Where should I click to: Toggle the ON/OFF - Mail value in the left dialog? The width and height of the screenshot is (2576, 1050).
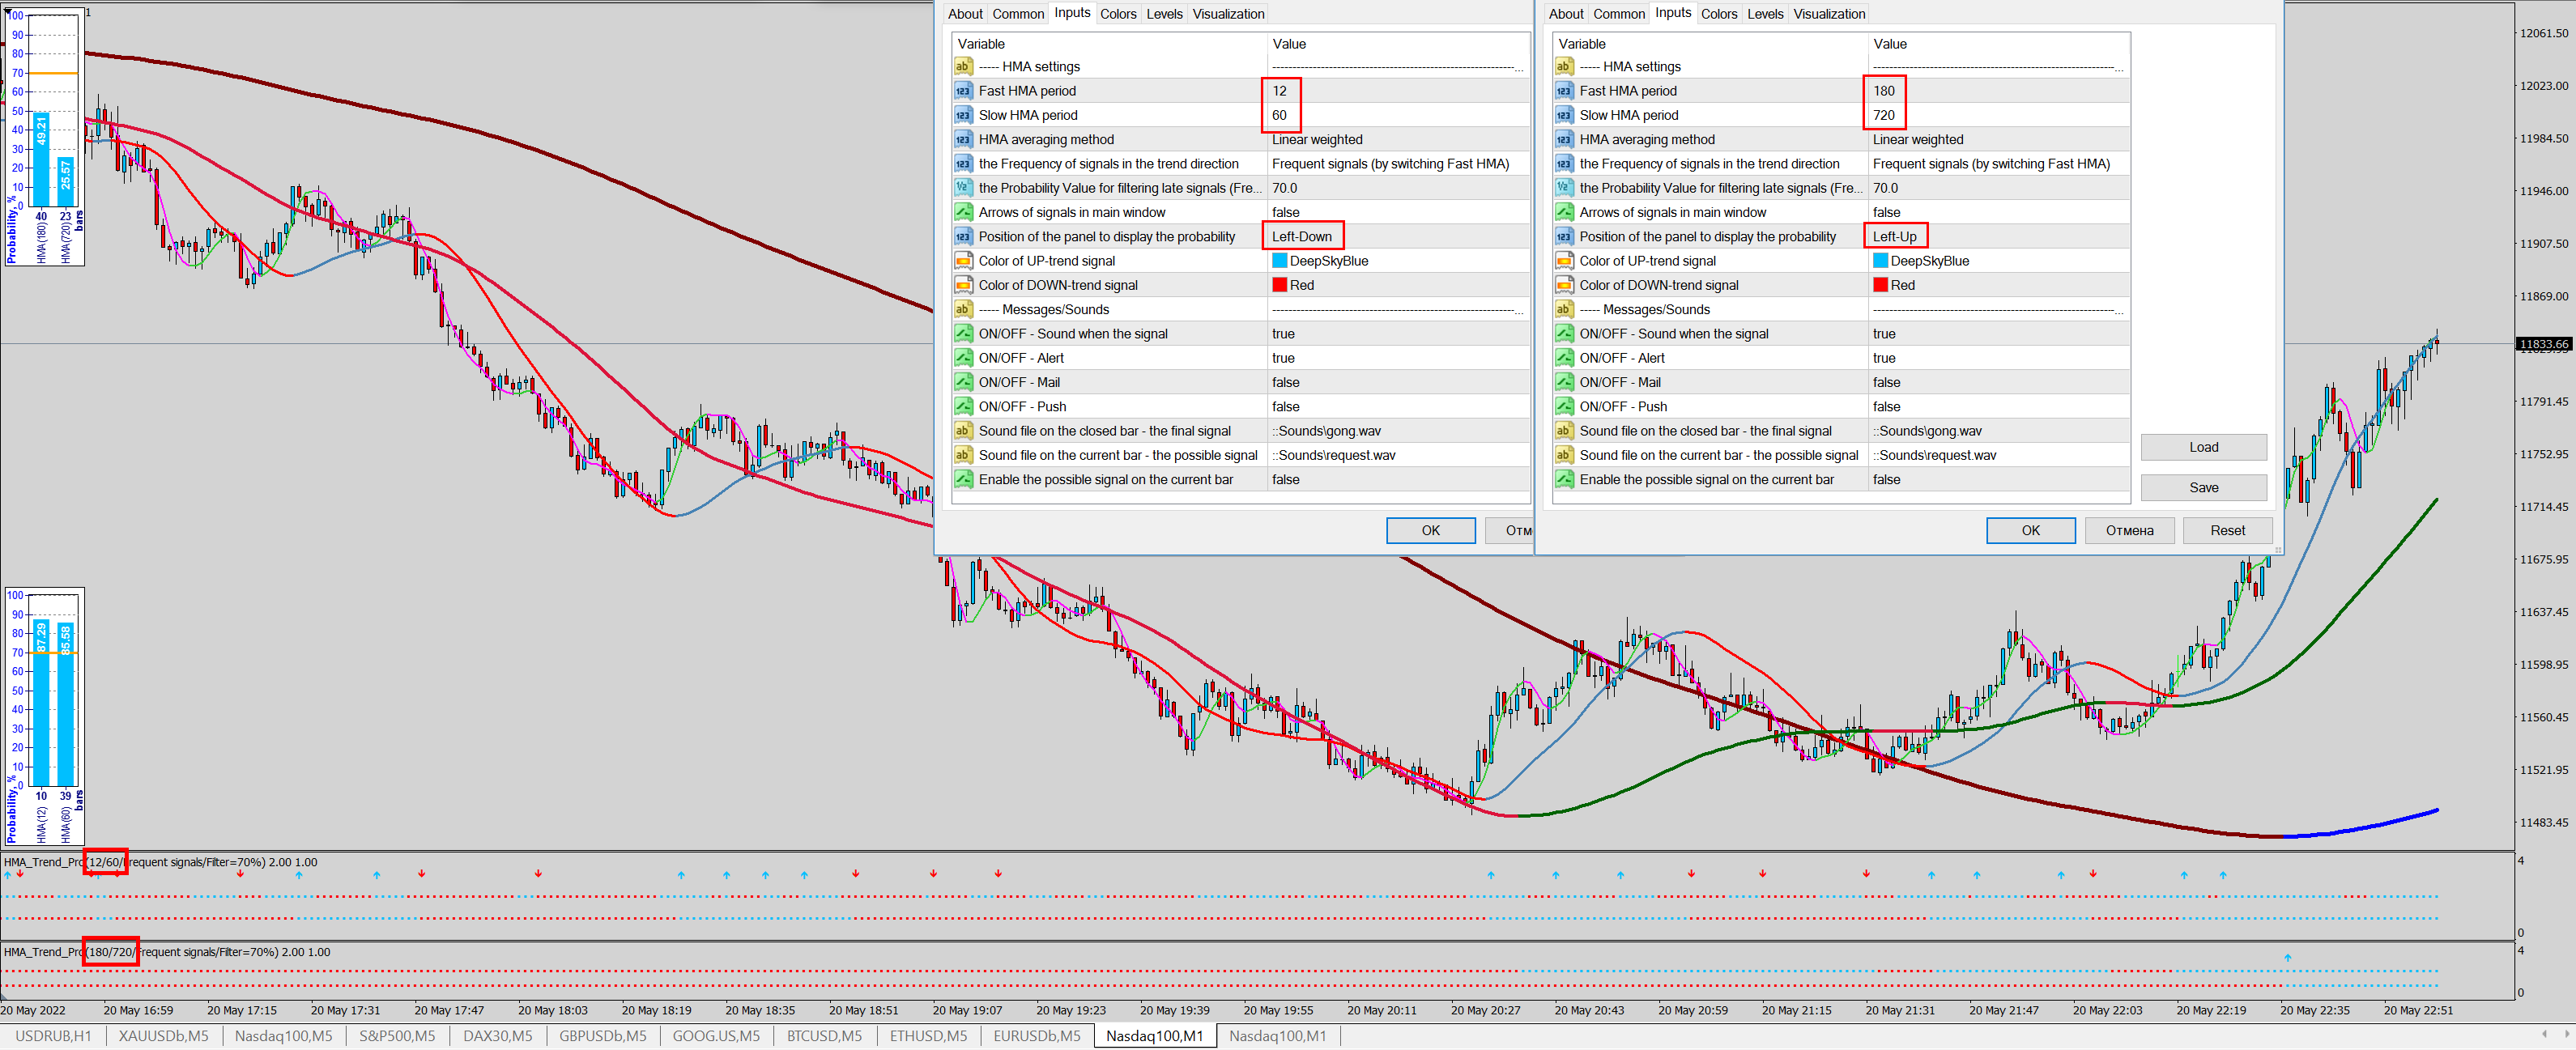tap(1285, 382)
